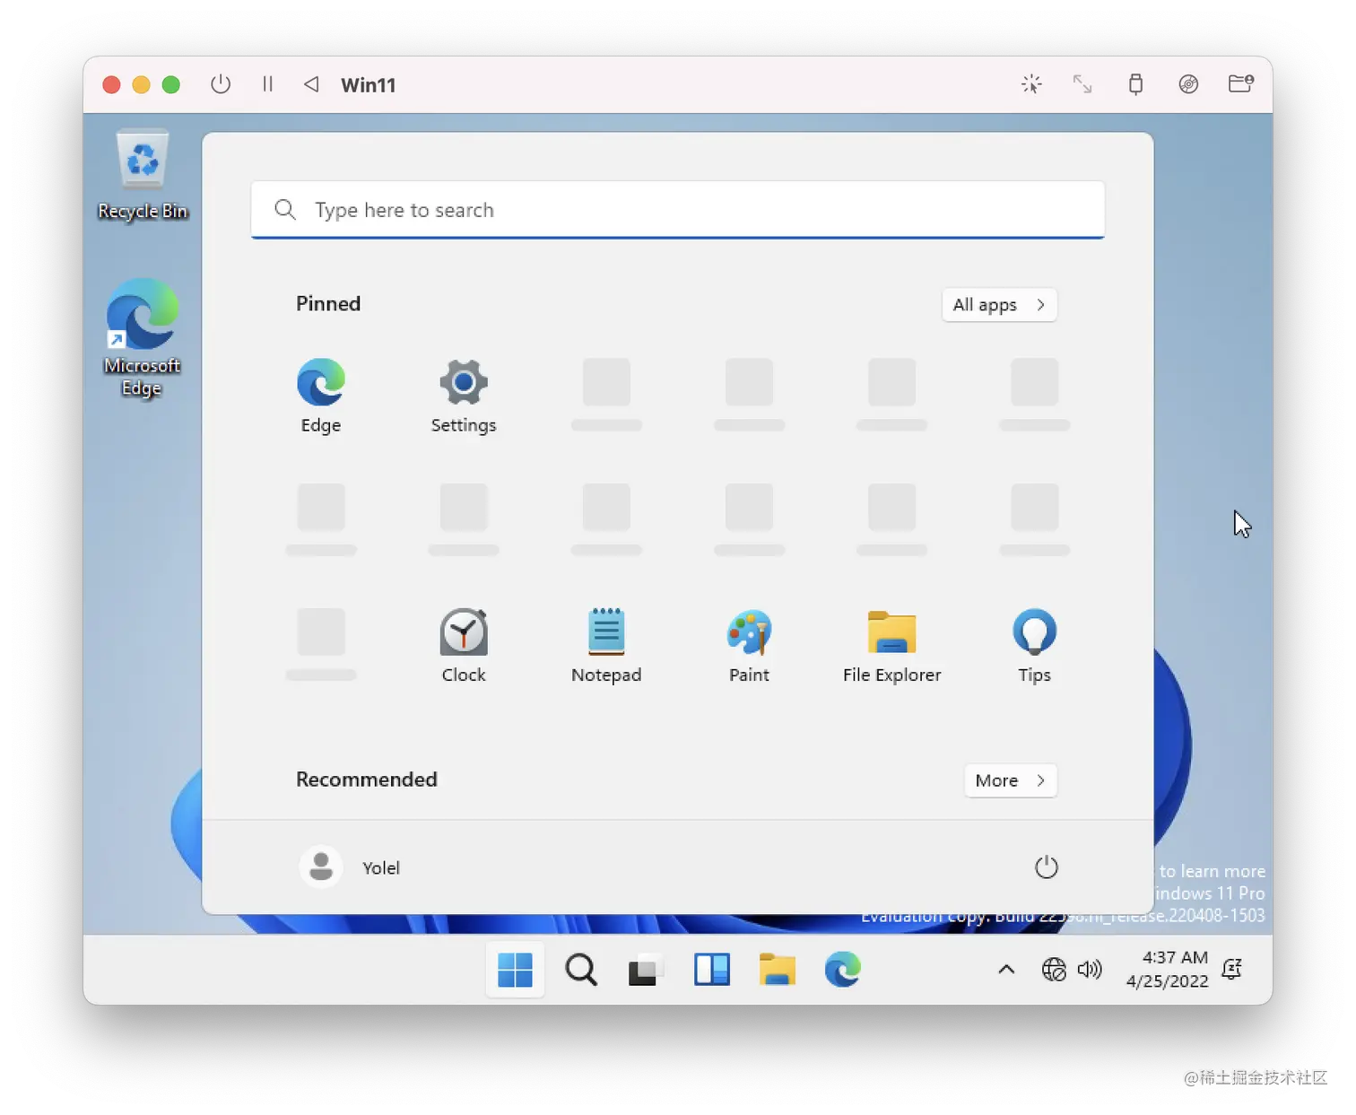
Task: Open pinned Settings app
Action: click(464, 396)
